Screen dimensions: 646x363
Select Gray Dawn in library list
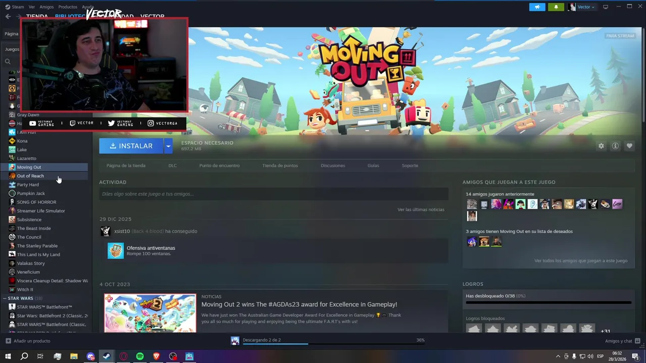pyautogui.click(x=28, y=114)
